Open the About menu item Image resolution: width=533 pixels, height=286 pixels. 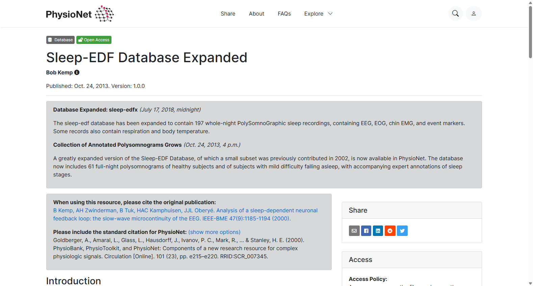click(256, 14)
